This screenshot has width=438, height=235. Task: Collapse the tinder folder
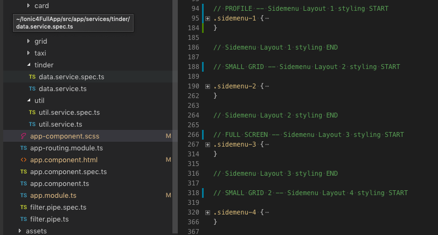point(29,65)
